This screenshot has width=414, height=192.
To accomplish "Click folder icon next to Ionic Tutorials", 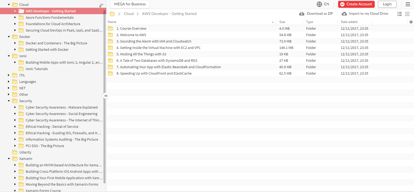I will pyautogui.click(x=21, y=69).
